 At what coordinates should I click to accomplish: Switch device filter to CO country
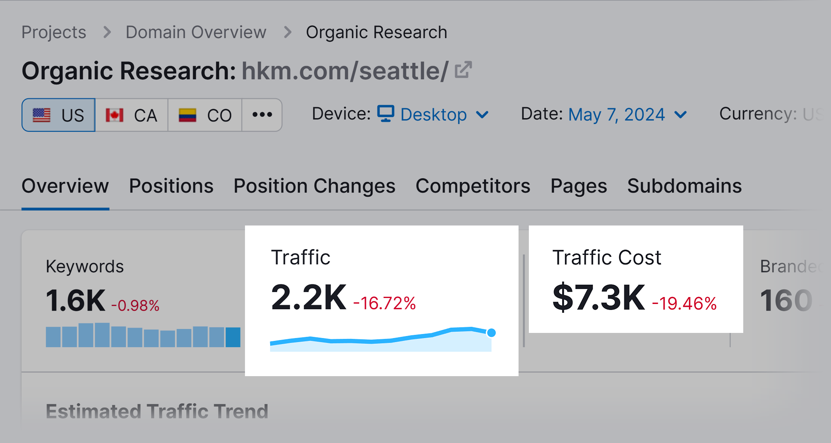204,115
